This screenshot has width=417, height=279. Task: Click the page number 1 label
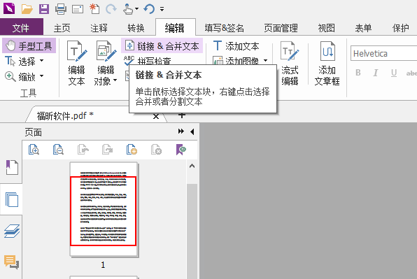tap(103, 264)
